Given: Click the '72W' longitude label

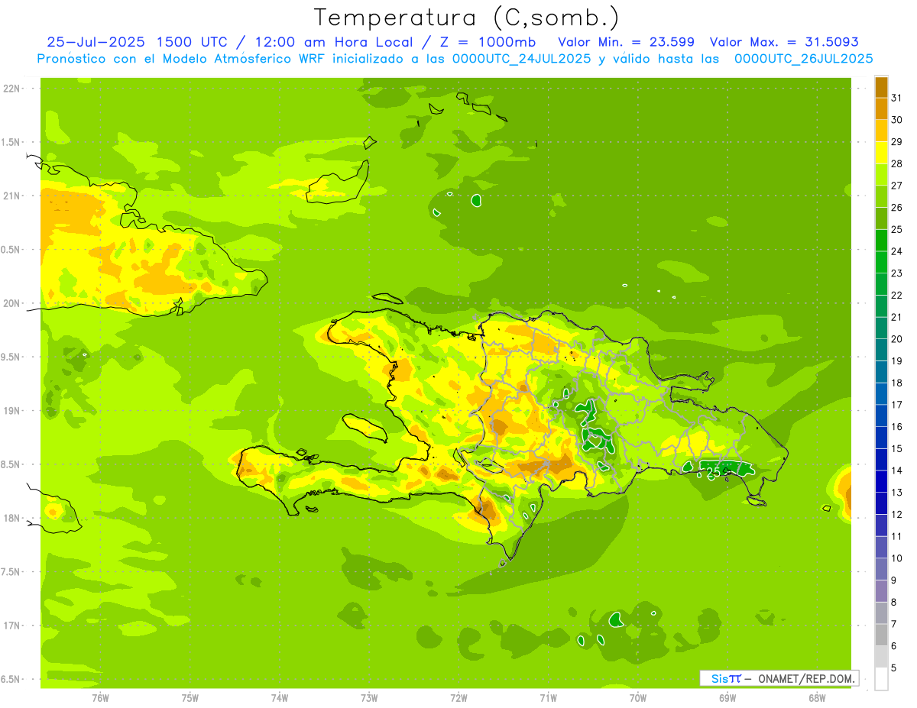Looking at the screenshot, I should tap(459, 698).
